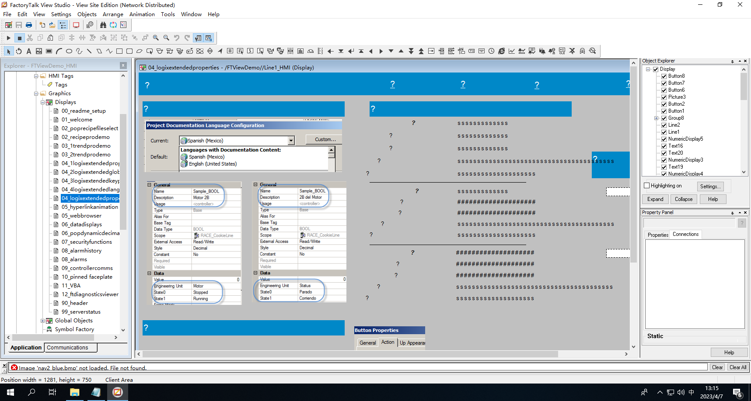
Task: Click the Zoom In magnifier icon
Action: 156,38
